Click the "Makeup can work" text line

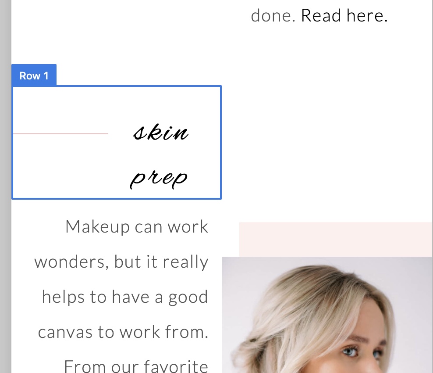point(136,227)
